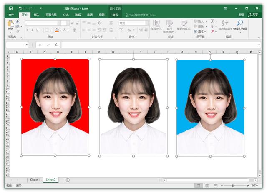
Task: Click the Tell Me search box
Action: (141, 15)
